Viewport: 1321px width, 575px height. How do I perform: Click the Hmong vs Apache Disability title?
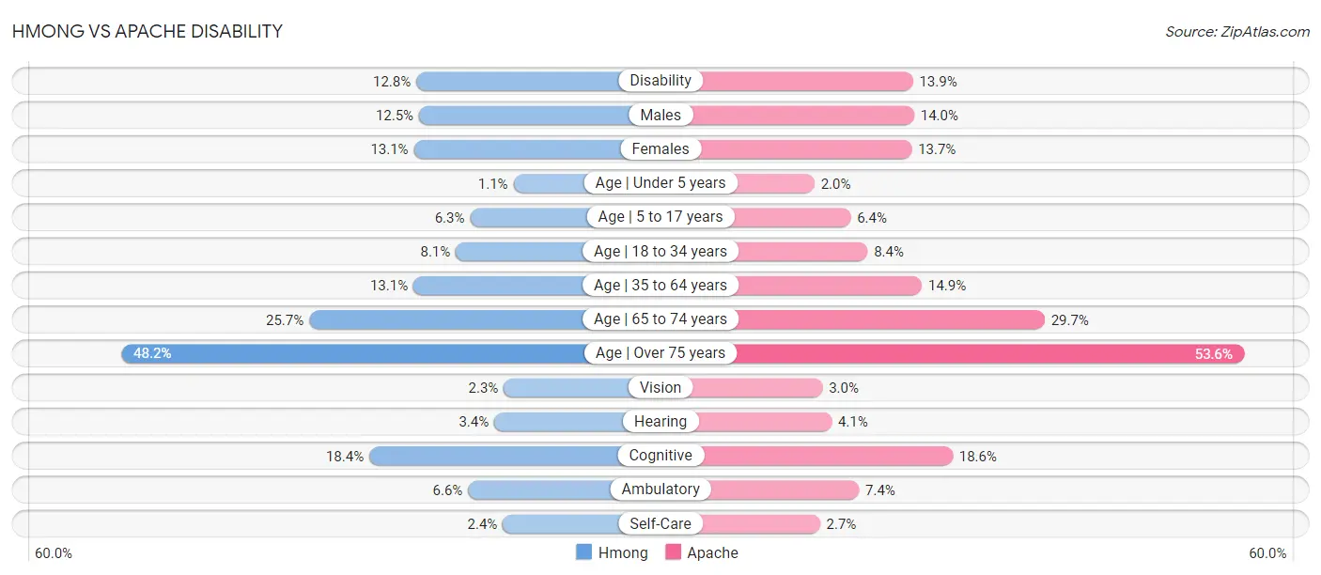[148, 31]
